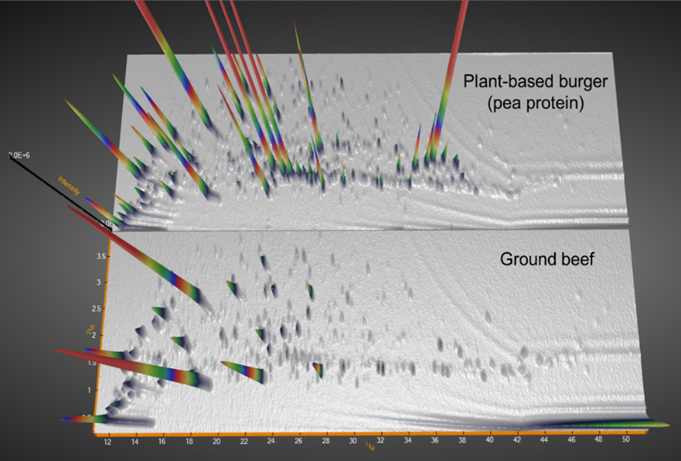Click the 36 tick on the horizontal axis
This screenshot has height=461, width=681.
436,443
